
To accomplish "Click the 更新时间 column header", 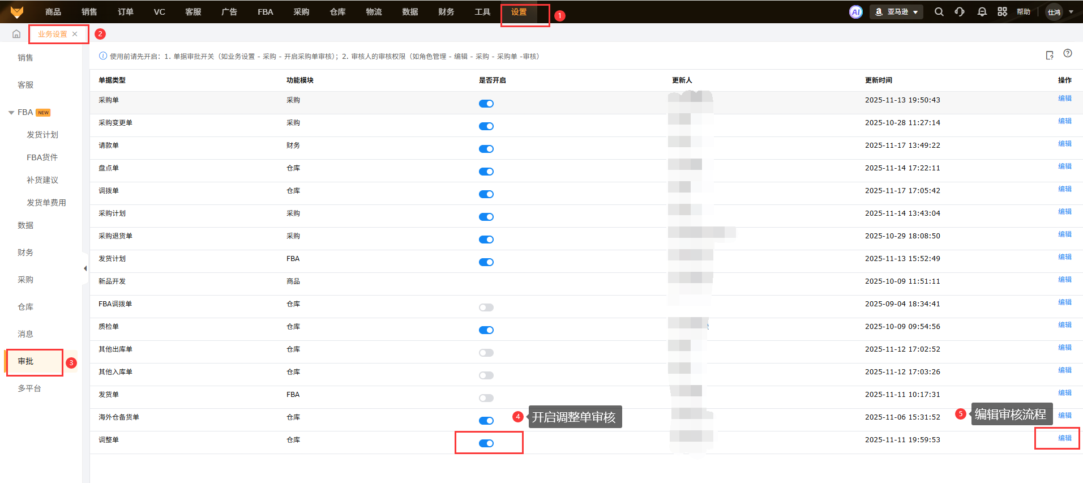I will click(x=879, y=80).
